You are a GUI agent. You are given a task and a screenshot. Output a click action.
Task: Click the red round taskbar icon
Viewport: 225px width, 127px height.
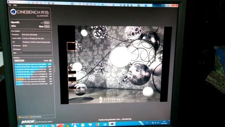[60, 125]
